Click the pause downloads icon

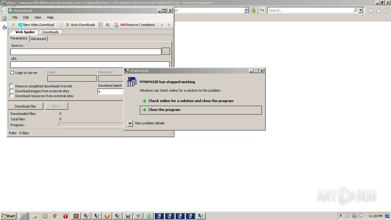pyautogui.click(x=100, y=25)
